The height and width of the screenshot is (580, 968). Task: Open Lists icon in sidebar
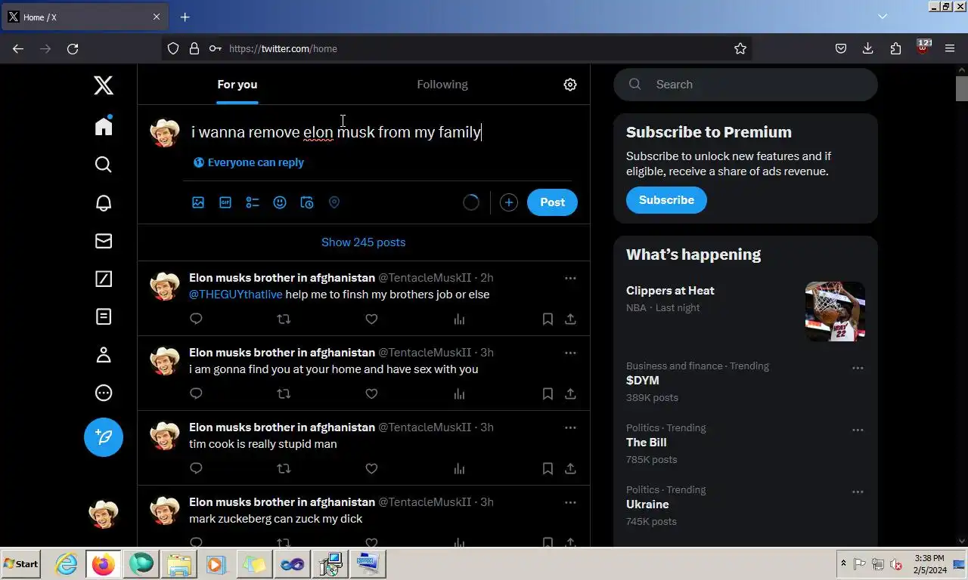pos(104,316)
